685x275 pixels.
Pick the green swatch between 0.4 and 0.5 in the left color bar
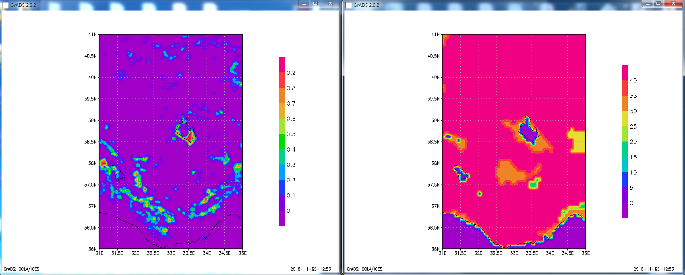tap(281, 142)
